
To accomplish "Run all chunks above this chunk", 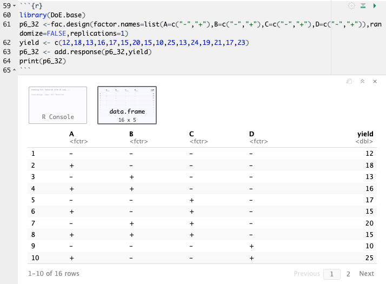I will [x=363, y=5].
